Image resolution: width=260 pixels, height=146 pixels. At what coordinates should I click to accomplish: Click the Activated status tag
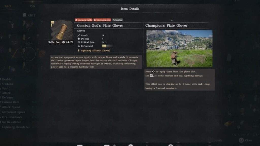click(x=118, y=20)
